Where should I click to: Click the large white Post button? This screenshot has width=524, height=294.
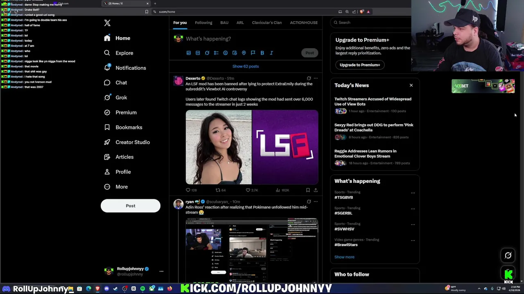[131, 206]
